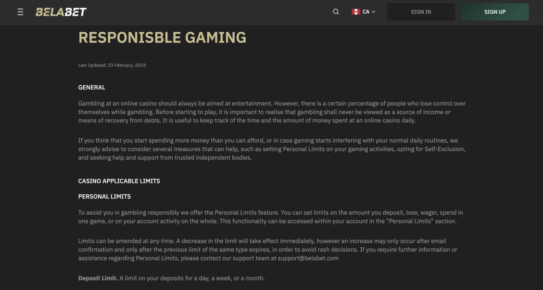Click the RESPONSIBLE GAMING page title
The height and width of the screenshot is (290, 543).
pyautogui.click(x=162, y=38)
